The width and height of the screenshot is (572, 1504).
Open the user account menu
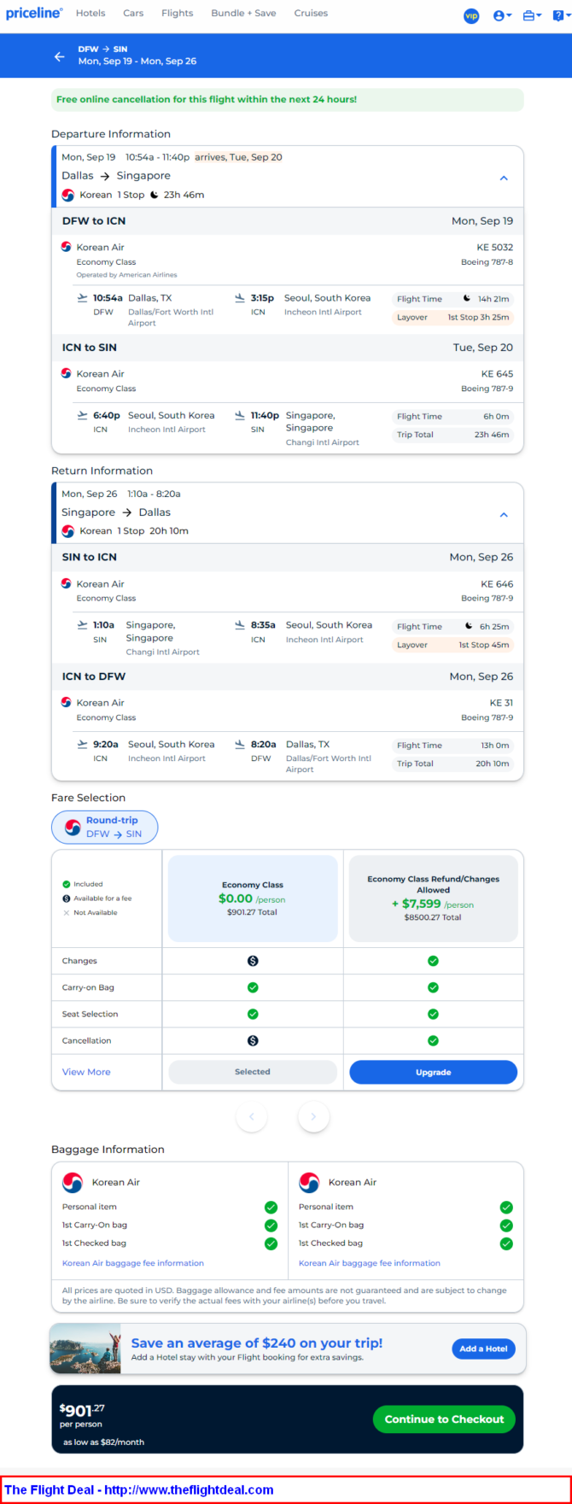coord(502,15)
